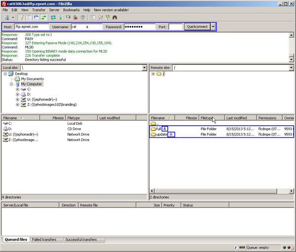This screenshot has width=296, height=252.
Task: Sort local list by Filesize column
Action: click(x=52, y=118)
